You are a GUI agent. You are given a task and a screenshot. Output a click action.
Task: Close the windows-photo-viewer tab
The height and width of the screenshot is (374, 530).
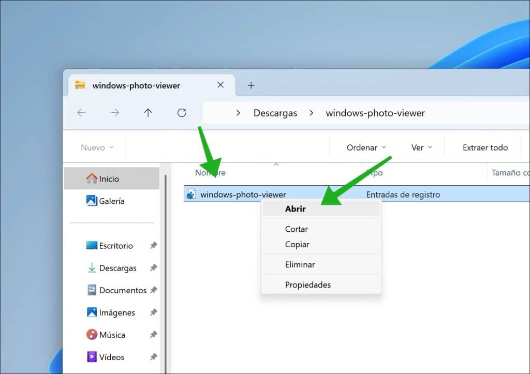click(220, 85)
